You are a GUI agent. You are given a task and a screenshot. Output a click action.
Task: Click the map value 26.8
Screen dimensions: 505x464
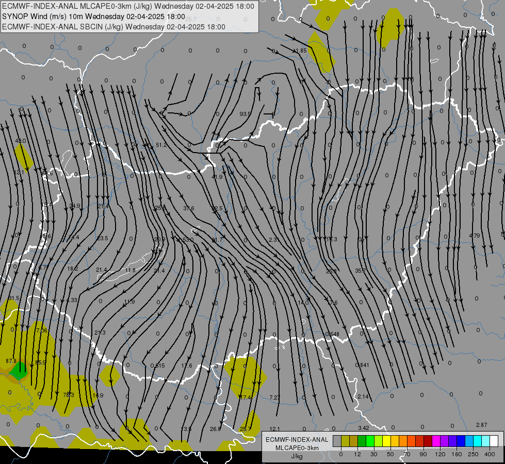[x=216, y=429]
